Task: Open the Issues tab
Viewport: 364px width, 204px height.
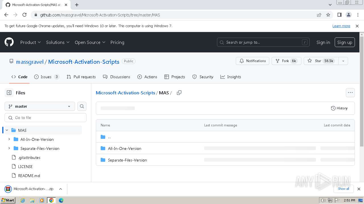Action: [x=47, y=77]
